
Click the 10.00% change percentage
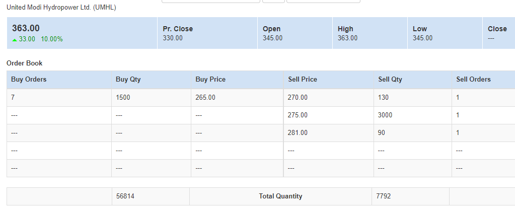[51, 39]
